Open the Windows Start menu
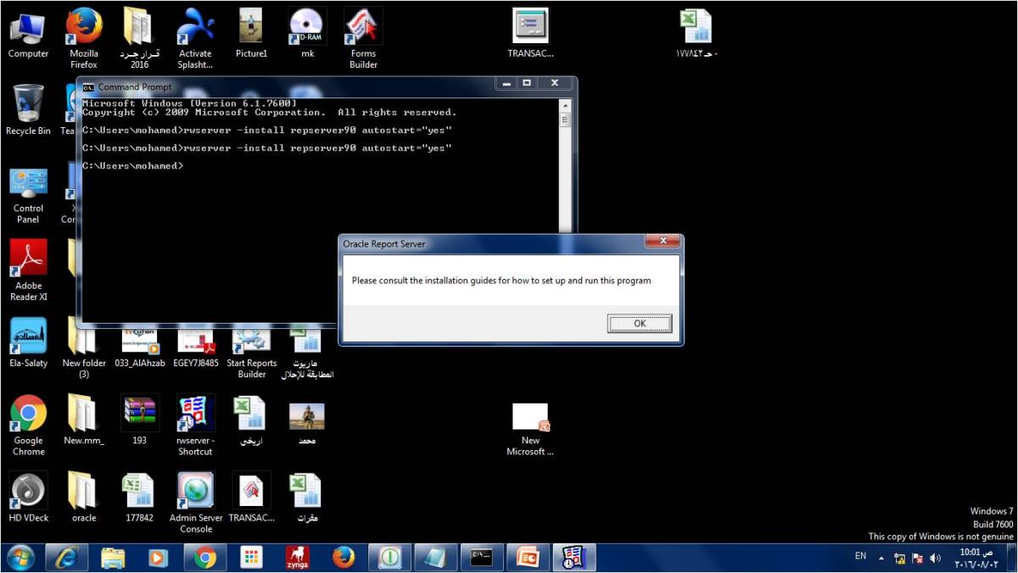Screen dimensions: 1018x573 [20, 557]
